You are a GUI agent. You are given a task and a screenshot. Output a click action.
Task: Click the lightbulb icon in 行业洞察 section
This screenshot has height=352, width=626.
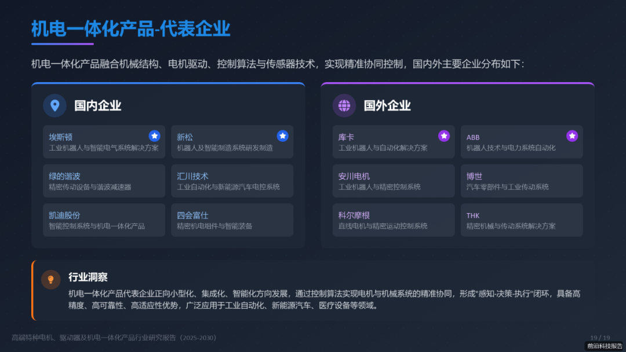point(51,278)
